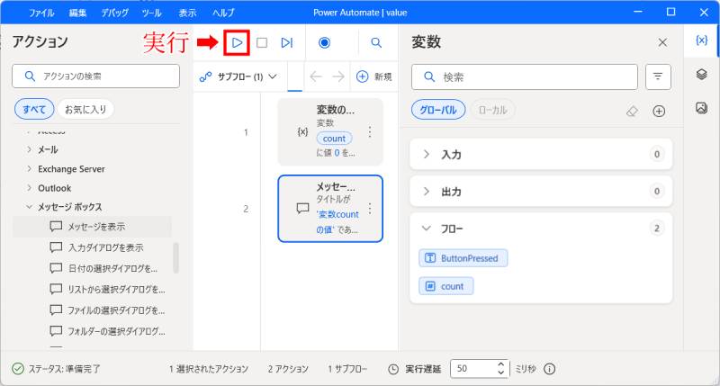Click the run delay value field

point(474,369)
